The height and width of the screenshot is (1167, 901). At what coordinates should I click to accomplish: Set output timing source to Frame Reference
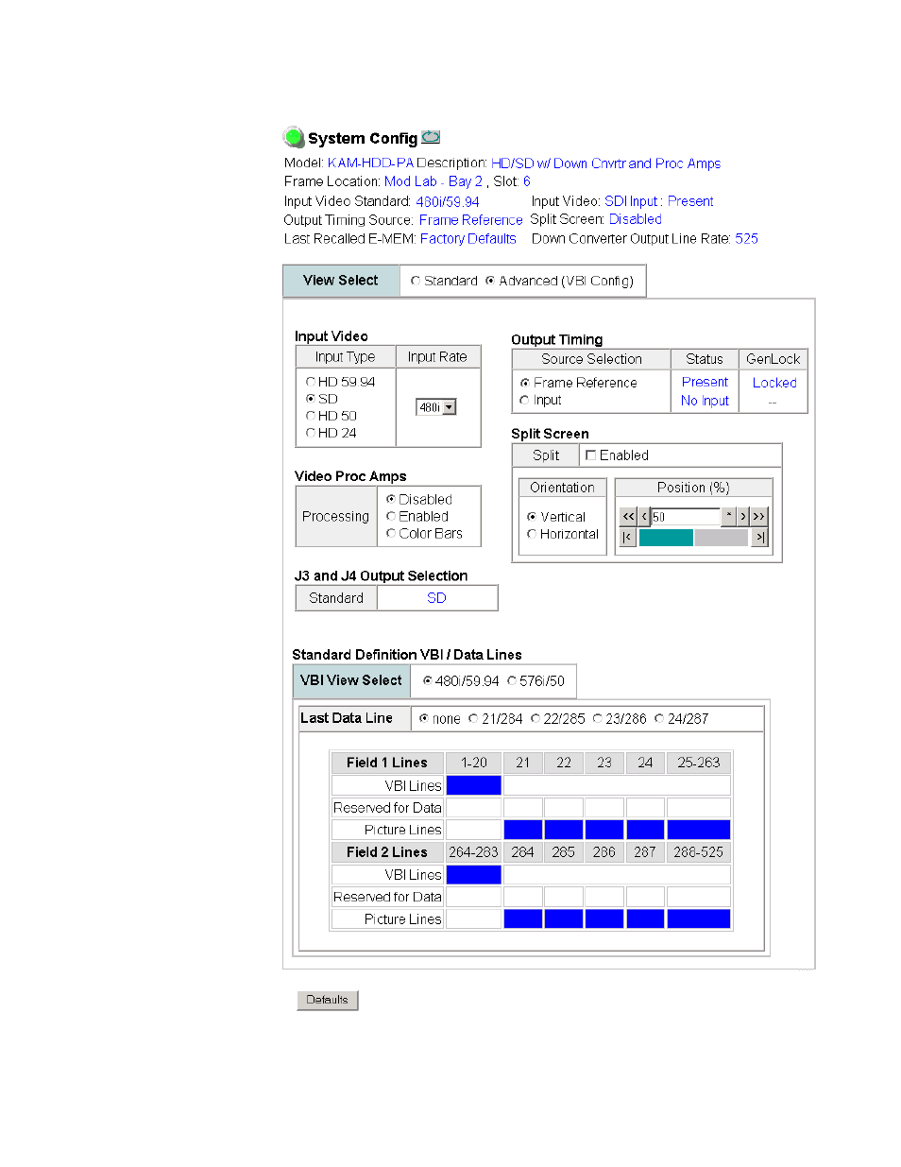(524, 383)
